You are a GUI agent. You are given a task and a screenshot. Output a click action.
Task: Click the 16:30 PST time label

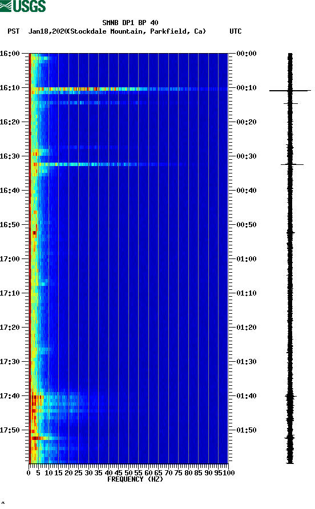pos(10,156)
